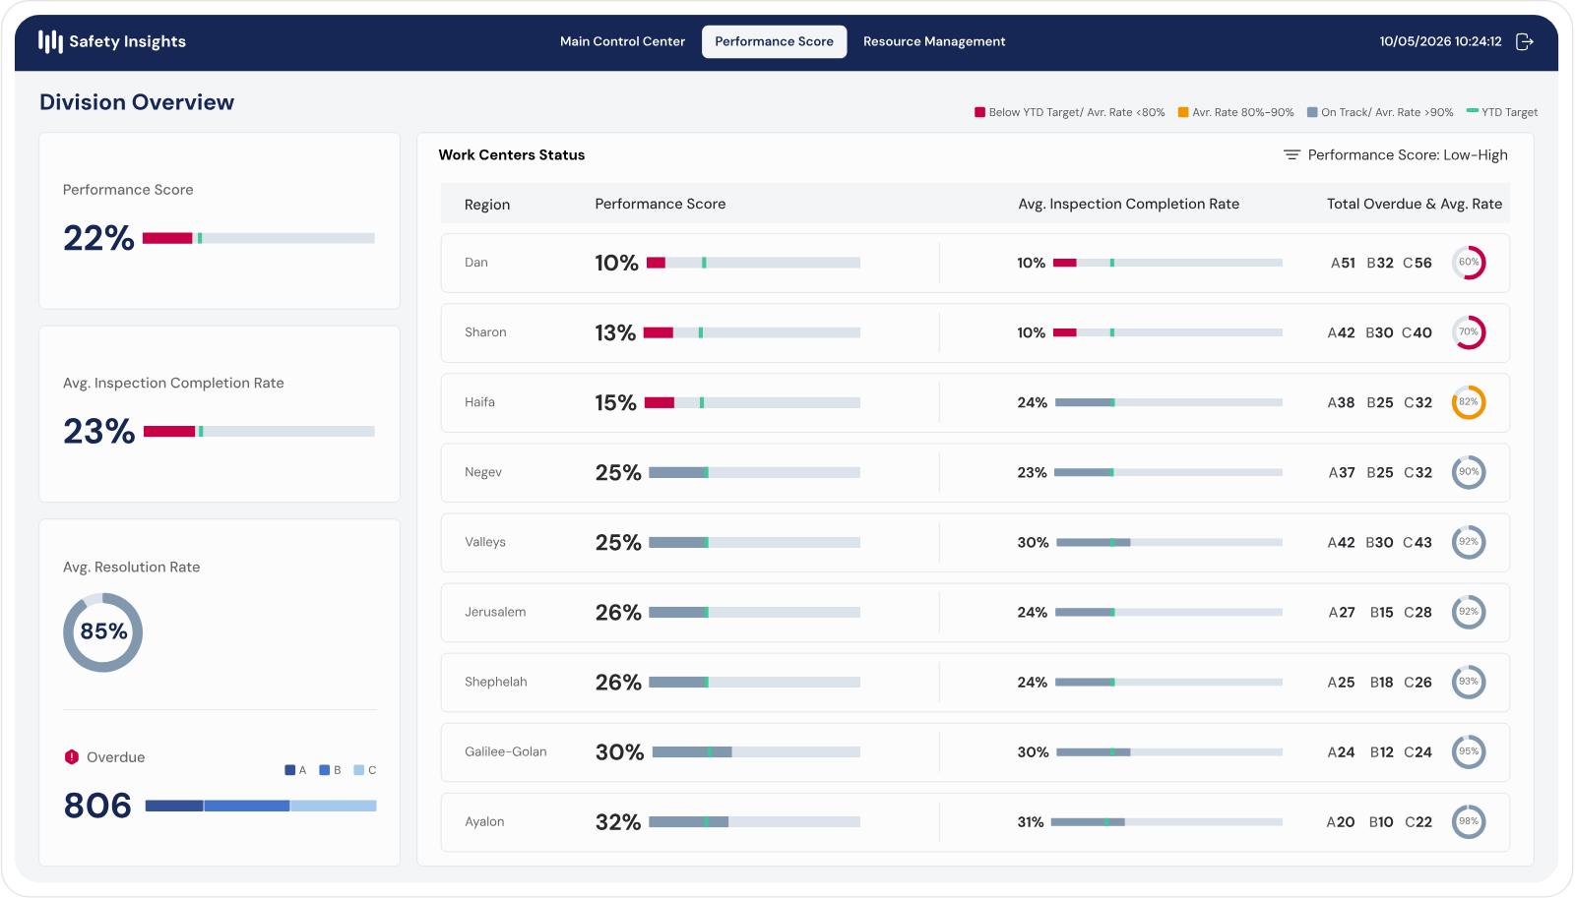Select the Jerusalem region row
Screen dimensions: 1575x898
coord(975,612)
